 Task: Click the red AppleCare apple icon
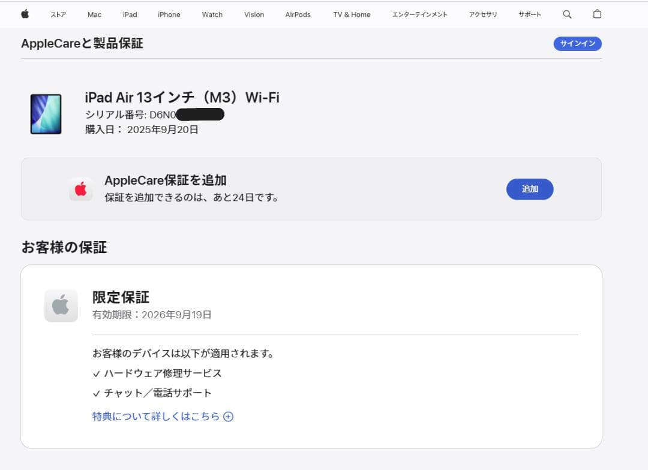81,189
